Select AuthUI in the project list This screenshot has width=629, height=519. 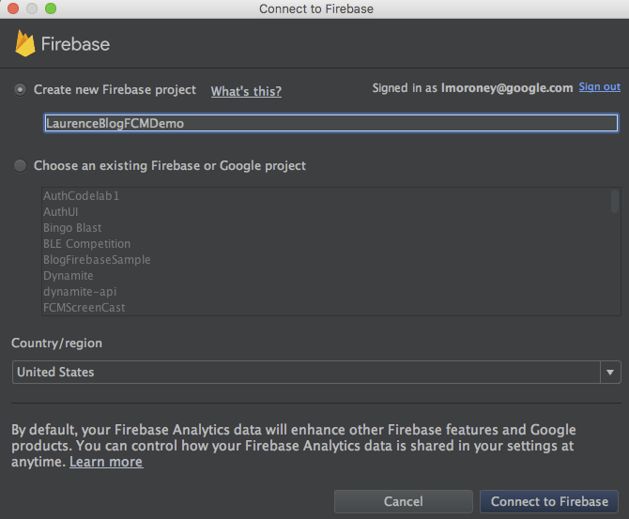pos(61,212)
